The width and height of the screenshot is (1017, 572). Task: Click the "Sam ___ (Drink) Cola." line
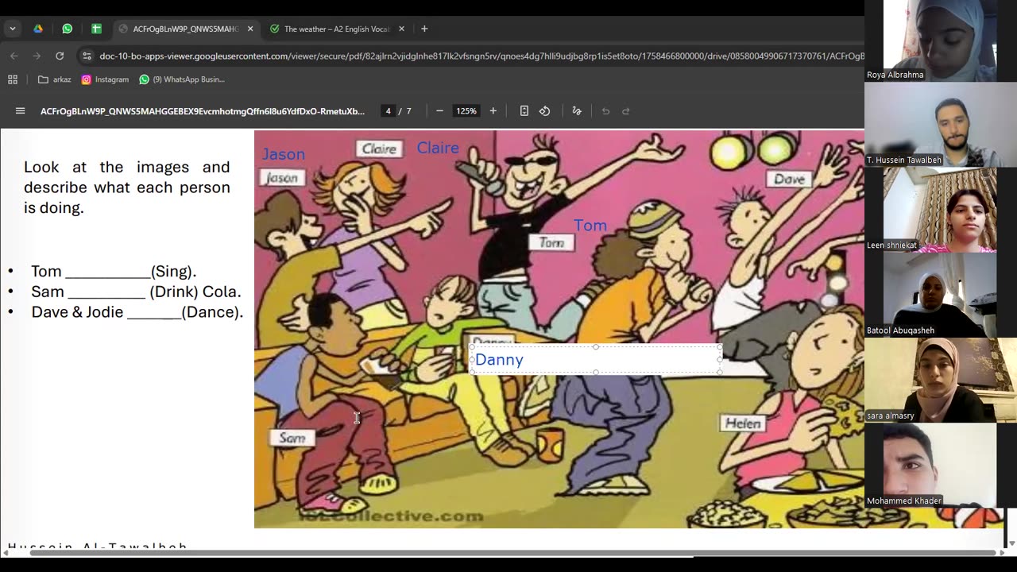click(x=136, y=292)
